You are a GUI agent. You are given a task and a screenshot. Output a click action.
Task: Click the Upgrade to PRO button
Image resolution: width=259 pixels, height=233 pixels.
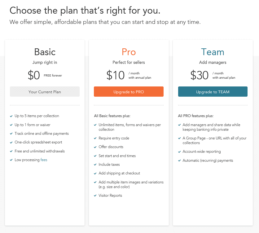129,91
